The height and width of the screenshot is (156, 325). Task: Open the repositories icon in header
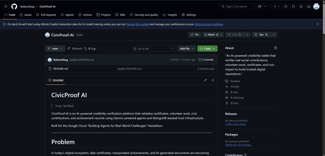301,6
